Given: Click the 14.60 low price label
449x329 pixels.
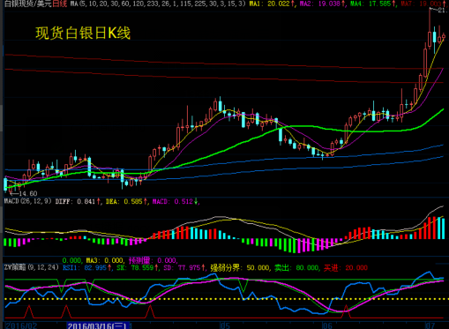Looking at the screenshot, I should tap(27, 193).
